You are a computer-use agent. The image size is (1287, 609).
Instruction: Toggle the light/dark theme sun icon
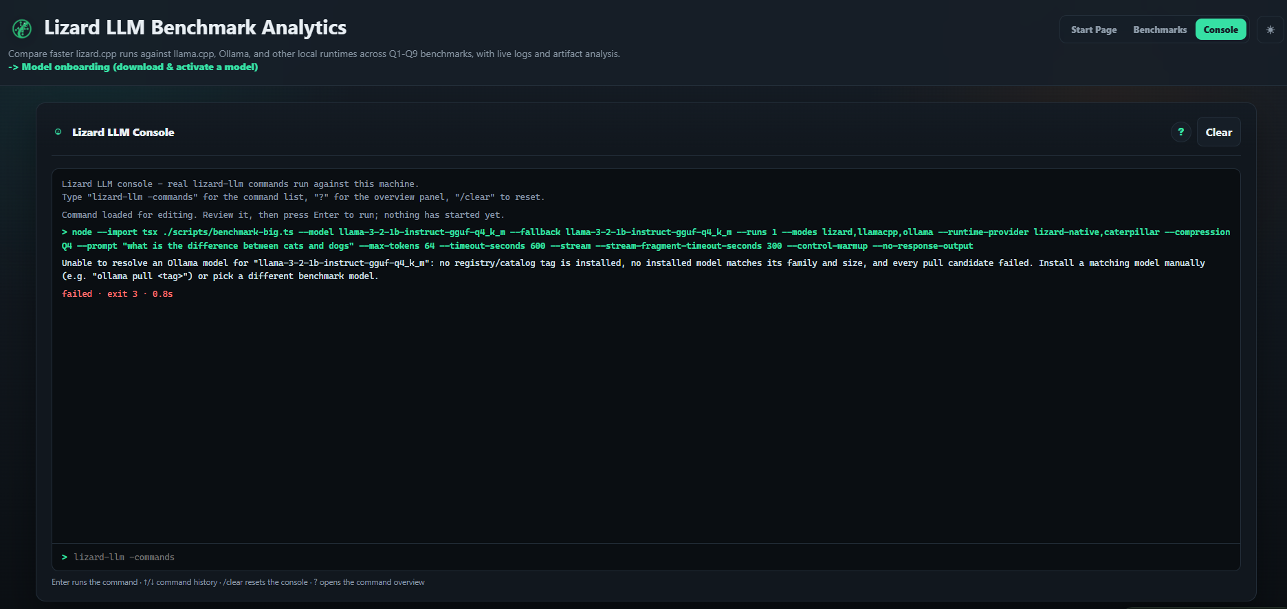point(1270,30)
